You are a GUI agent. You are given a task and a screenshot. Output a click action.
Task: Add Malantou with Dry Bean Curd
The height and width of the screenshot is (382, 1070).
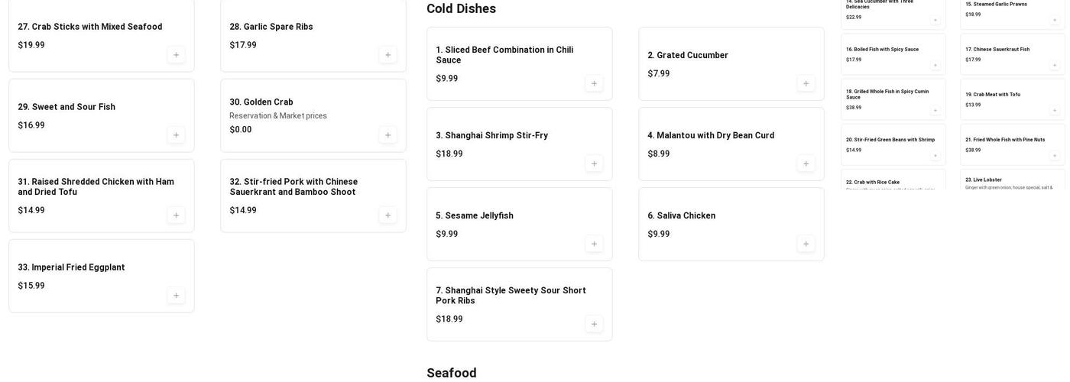(806, 163)
